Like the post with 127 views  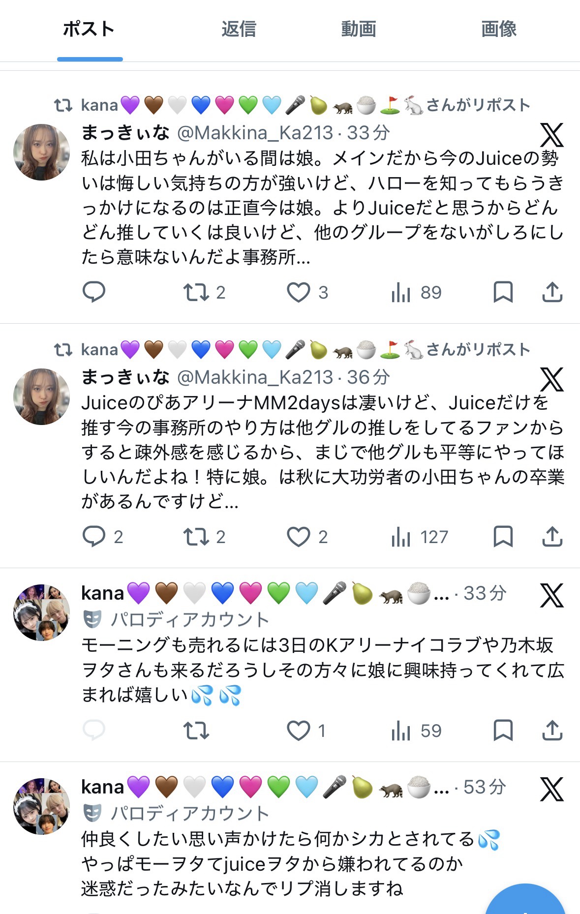coord(299,537)
